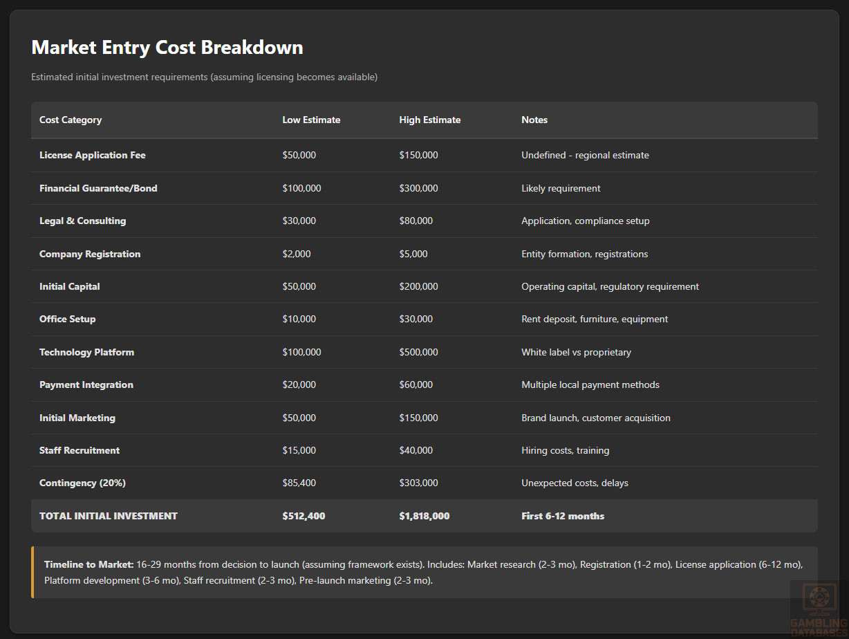Select the Company Registration row label
This screenshot has height=639, width=849.
point(90,254)
